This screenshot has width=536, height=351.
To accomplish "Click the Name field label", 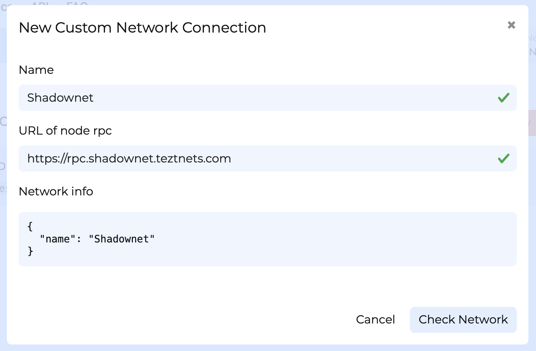I will [x=36, y=70].
